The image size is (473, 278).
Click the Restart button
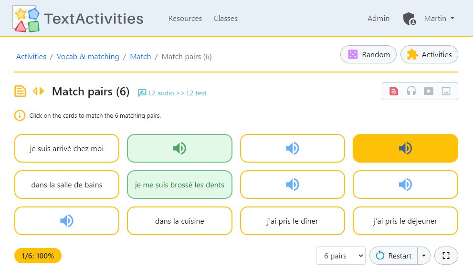pyautogui.click(x=393, y=256)
